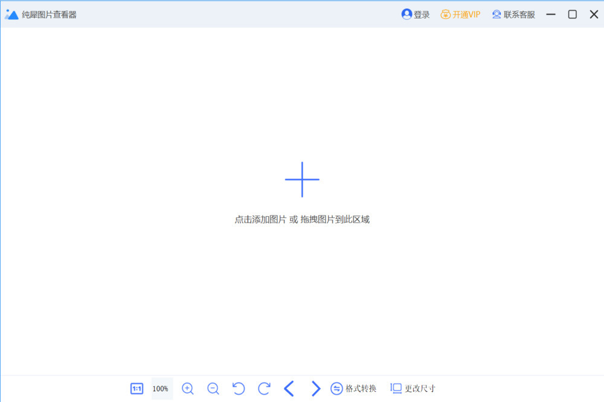Click the 格式转换 swap-arrows icon
Screen dimensions: 604x402
pyautogui.click(x=337, y=389)
